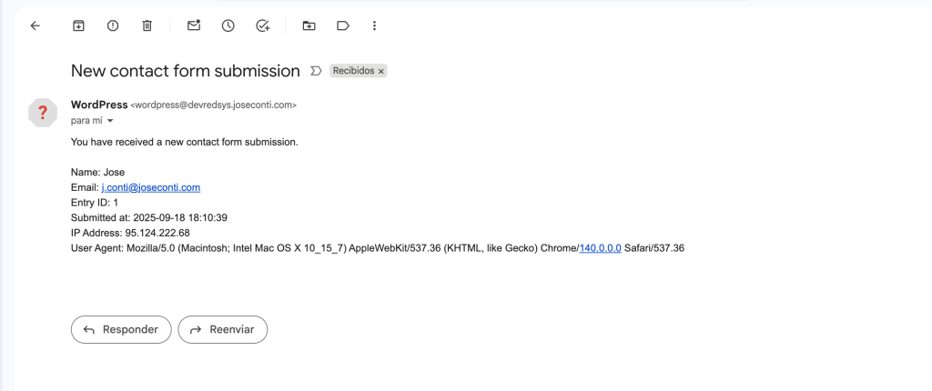Click the Reenviar button
Viewport: 932px width, 391px height.
223,330
